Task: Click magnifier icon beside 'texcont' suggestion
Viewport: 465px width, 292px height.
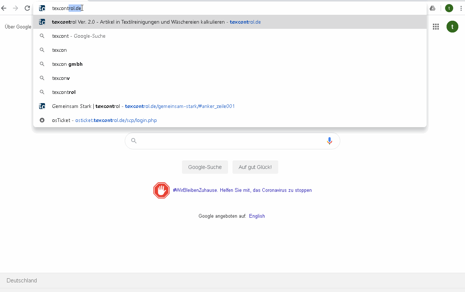Action: 42,36
